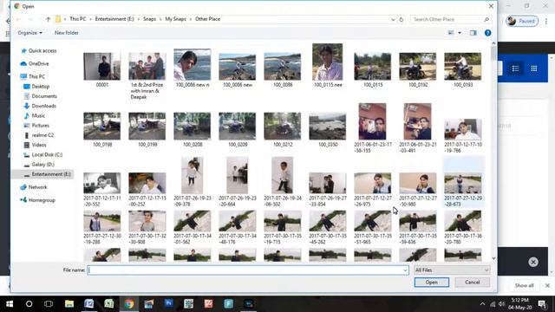The image size is (555, 312).
Task: Click the New folder button
Action: coord(67,33)
